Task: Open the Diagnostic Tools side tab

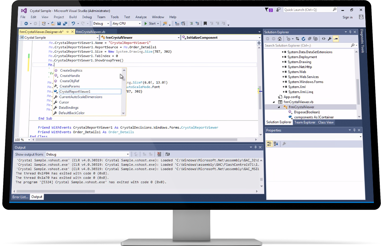Action: tap(362, 42)
